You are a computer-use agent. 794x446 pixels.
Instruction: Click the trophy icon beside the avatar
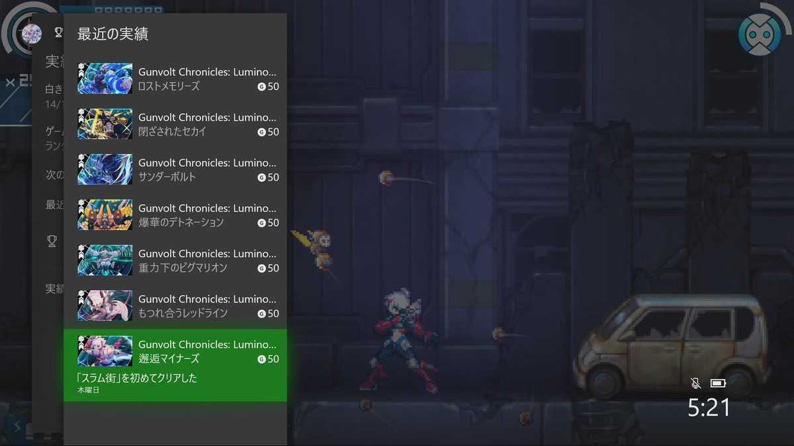tap(58, 31)
